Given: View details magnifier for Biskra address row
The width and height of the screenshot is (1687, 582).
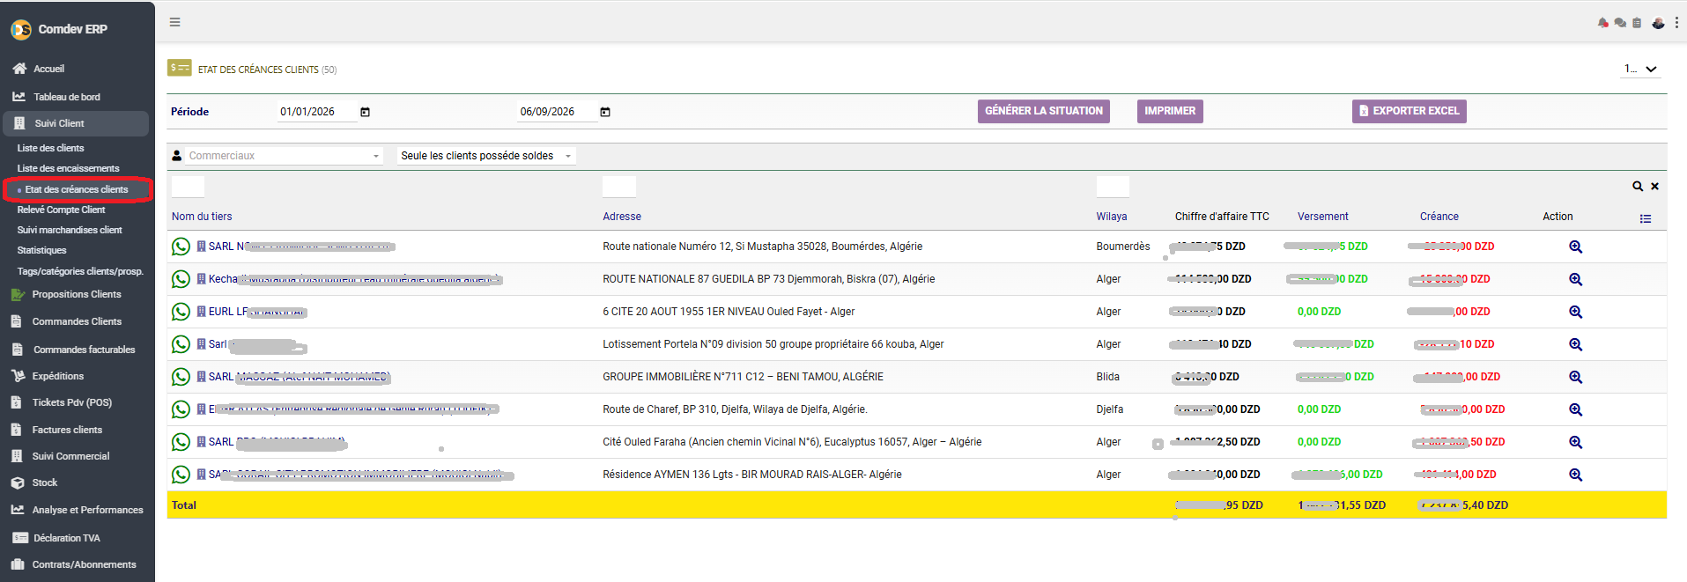Looking at the screenshot, I should click(x=1576, y=279).
